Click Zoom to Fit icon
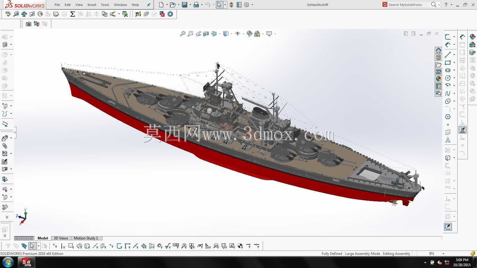The width and height of the screenshot is (477, 268). point(183,34)
